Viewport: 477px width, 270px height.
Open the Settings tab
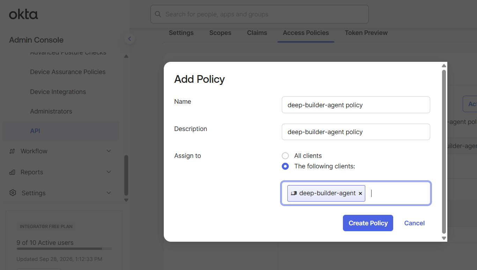point(181,33)
